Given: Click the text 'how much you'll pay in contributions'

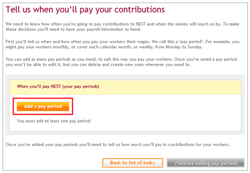Looking at the screenshot, I should (158, 145).
